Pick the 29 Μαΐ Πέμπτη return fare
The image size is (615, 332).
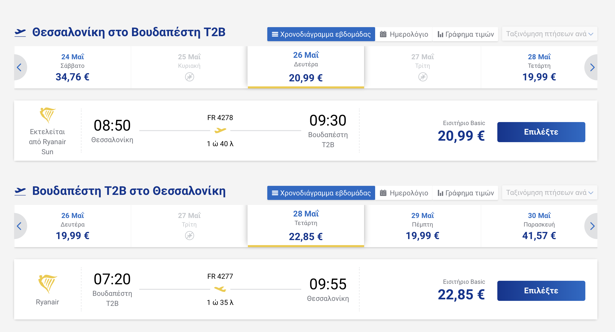click(x=422, y=226)
